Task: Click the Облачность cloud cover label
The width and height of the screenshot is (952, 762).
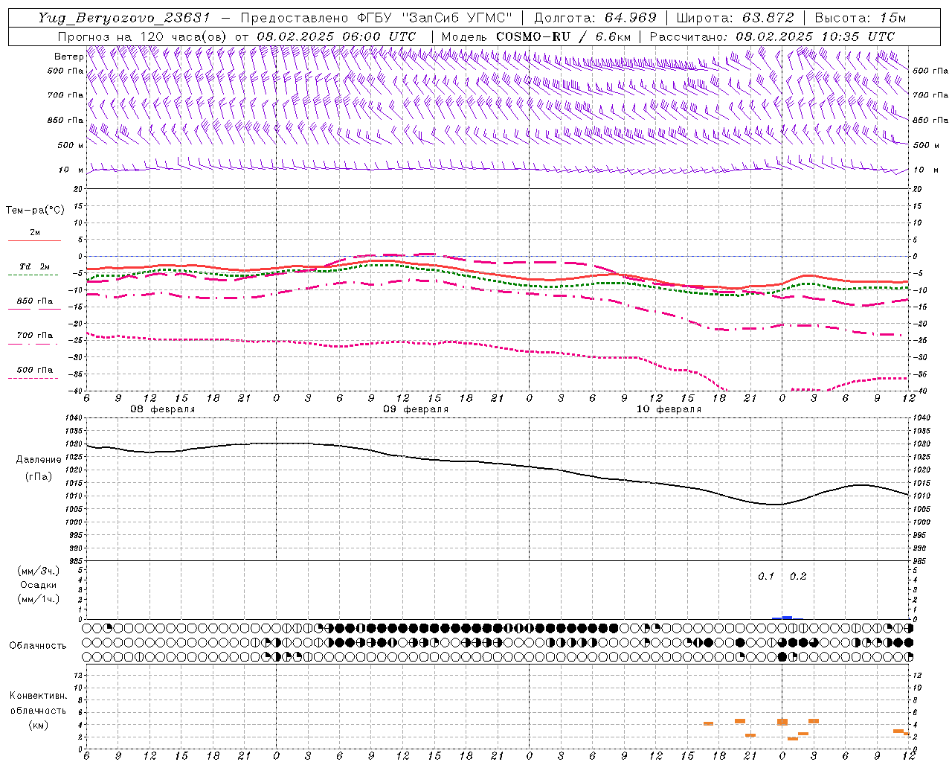Action: click(x=38, y=646)
